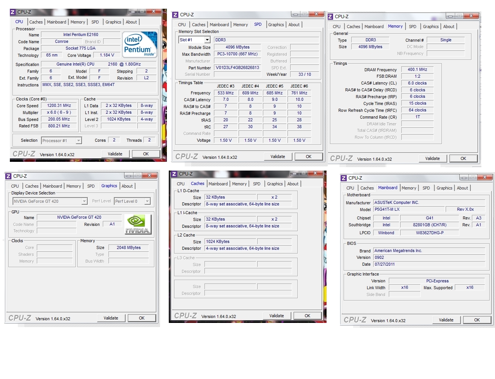Click CPU-Z title icon in SPD window
The image size is (495, 379).
(x=175, y=15)
